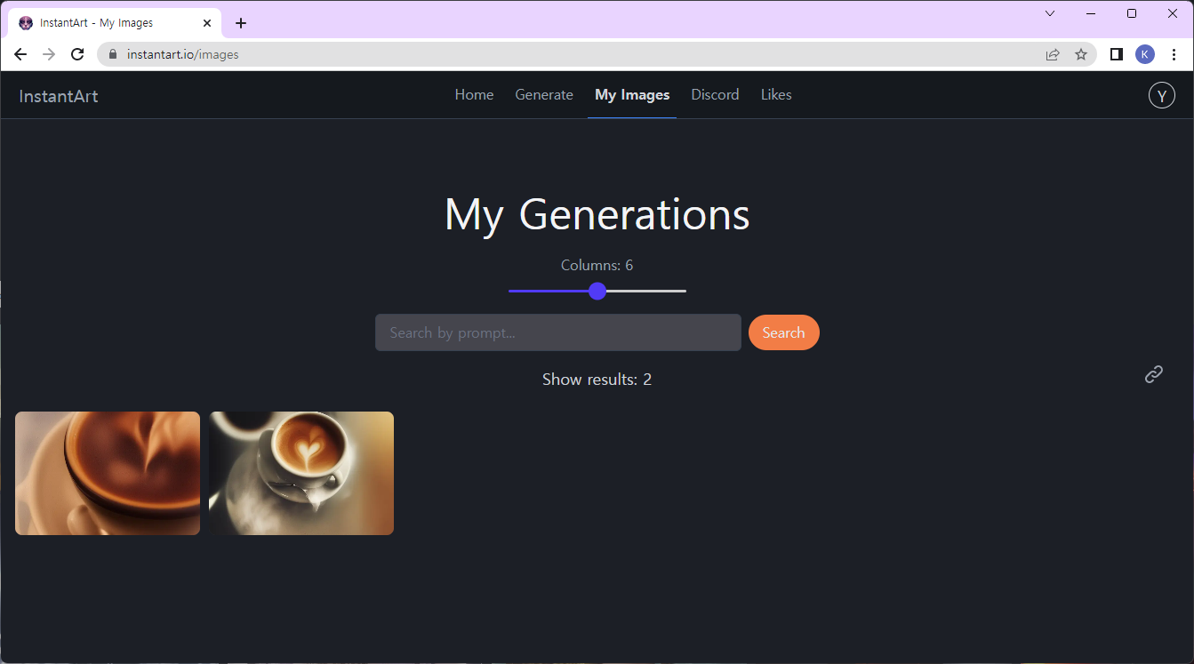Open the Discord link in the navbar
This screenshot has width=1194, height=664.
715,95
